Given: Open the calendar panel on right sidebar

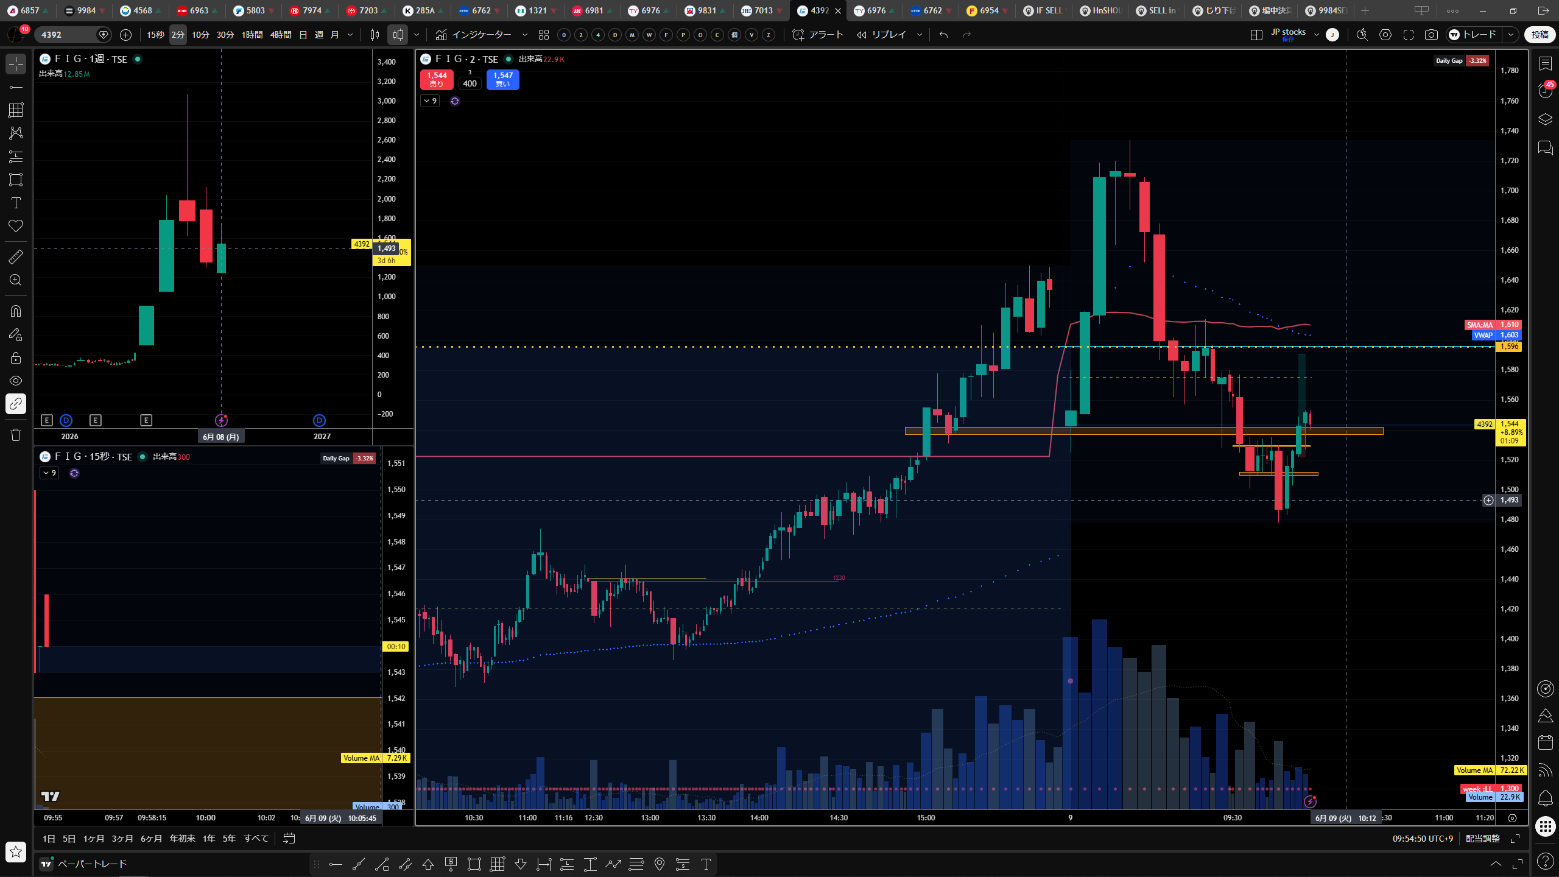Looking at the screenshot, I should tap(1546, 742).
